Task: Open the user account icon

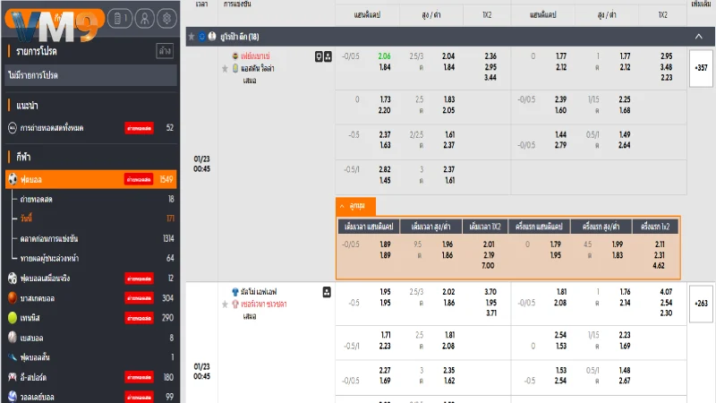Action: [x=144, y=18]
